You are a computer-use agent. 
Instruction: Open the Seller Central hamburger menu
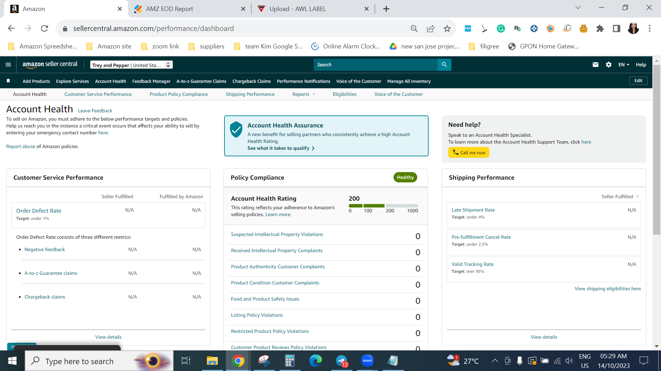8,65
